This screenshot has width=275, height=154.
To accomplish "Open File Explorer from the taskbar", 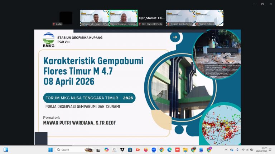I will 185,150.
